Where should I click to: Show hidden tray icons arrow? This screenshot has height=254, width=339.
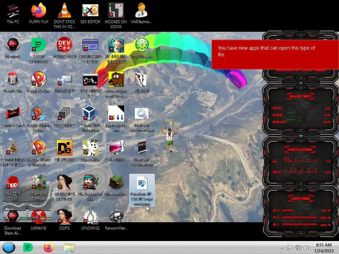(x=282, y=248)
